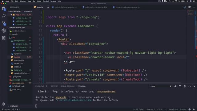Click the split editor icon

[190, 7]
